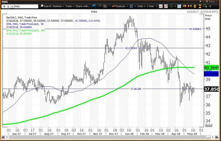Click the horizontal scrollbar thumb
This screenshot has width=221, height=141.
coord(208,137)
